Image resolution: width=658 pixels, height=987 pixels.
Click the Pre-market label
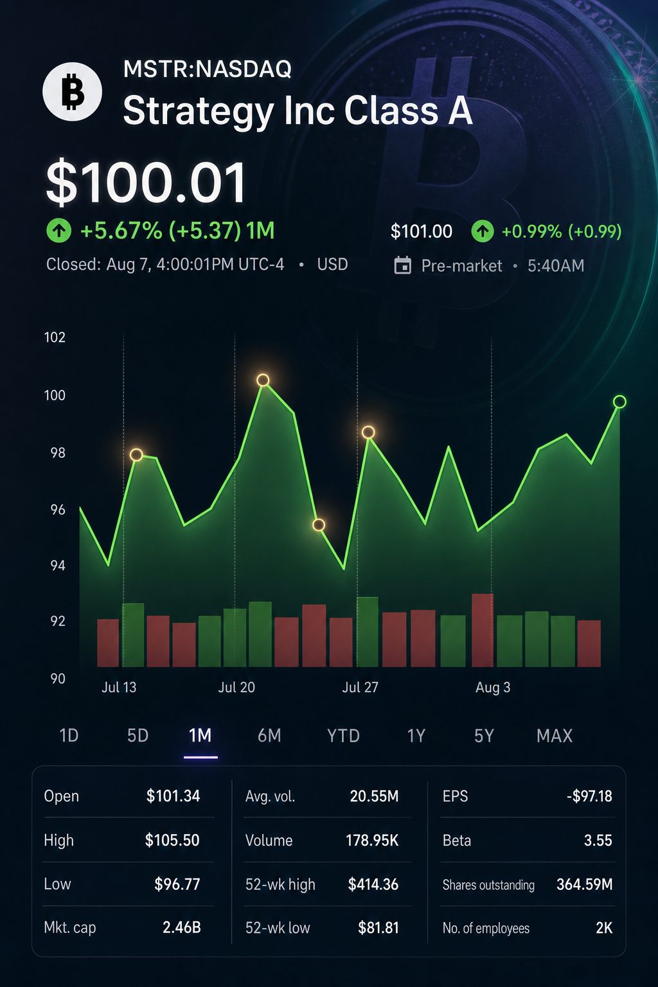[461, 266]
